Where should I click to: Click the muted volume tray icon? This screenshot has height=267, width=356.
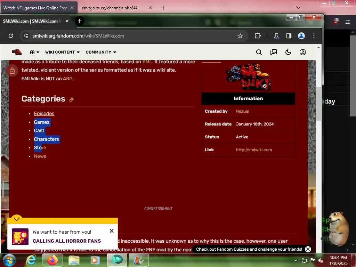[x=321, y=260]
